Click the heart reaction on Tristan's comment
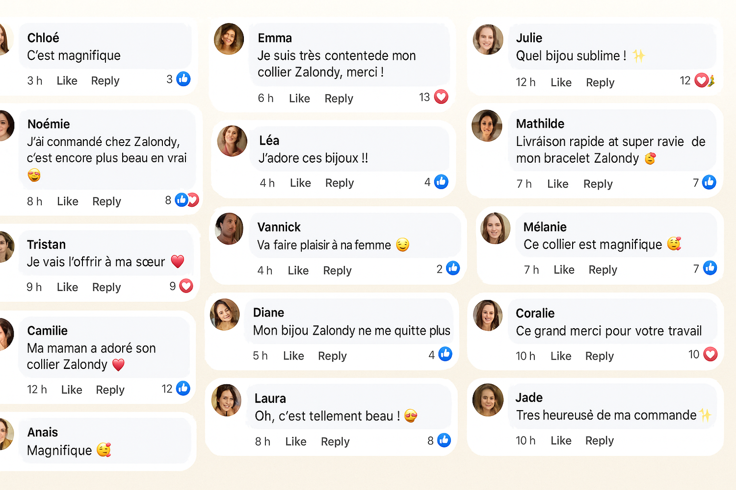Screen dimensions: 736x490 (x=186, y=286)
